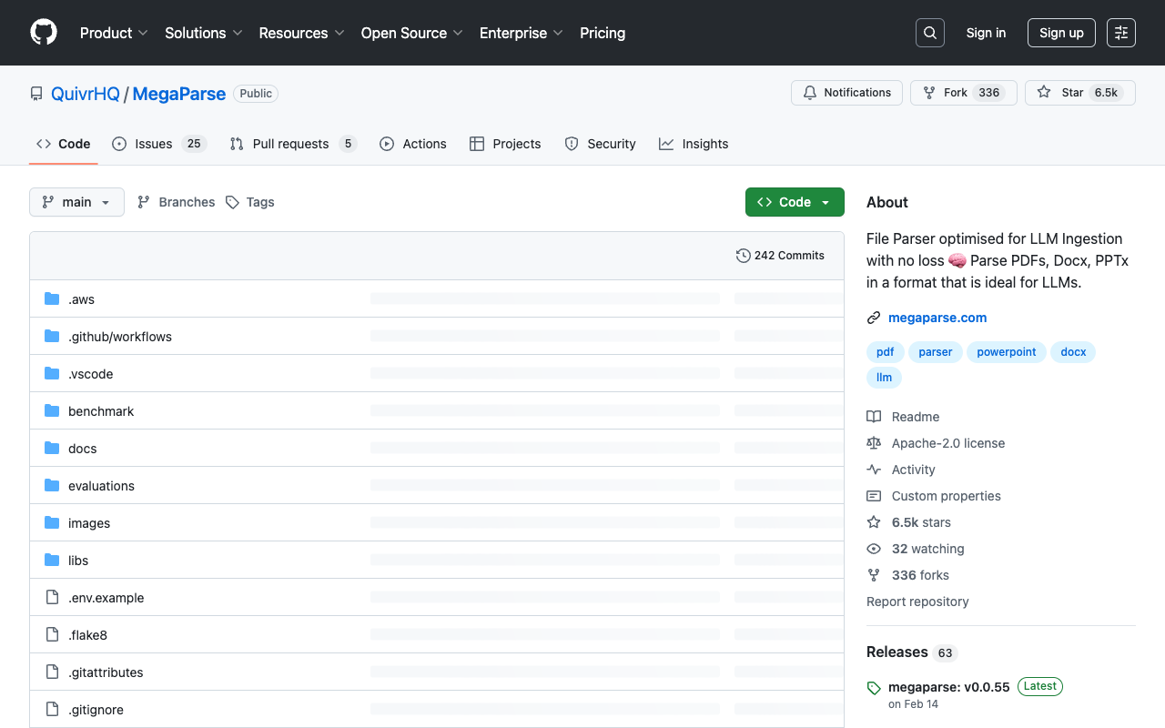Click the link icon beside megaparse.com
Viewport: 1165px width, 728px height.
pyautogui.click(x=874, y=317)
